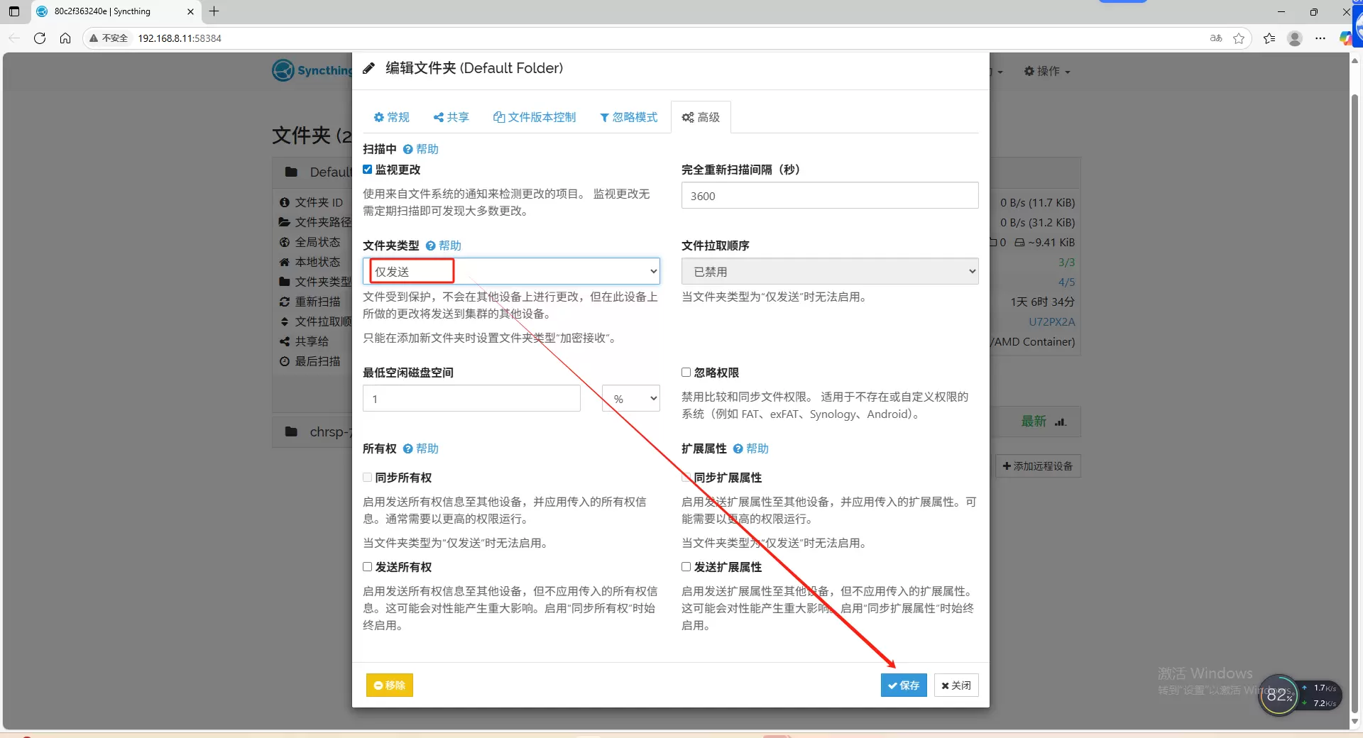Click the help icon beside 文件夹类型
The height and width of the screenshot is (738, 1363).
coord(431,246)
